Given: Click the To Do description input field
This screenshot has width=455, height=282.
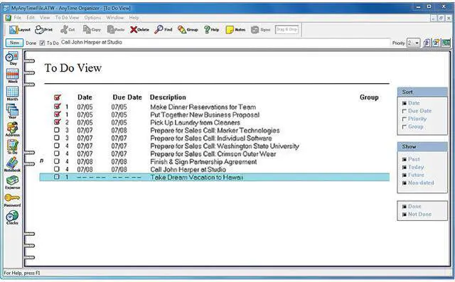Looking at the screenshot, I should pos(225,43).
